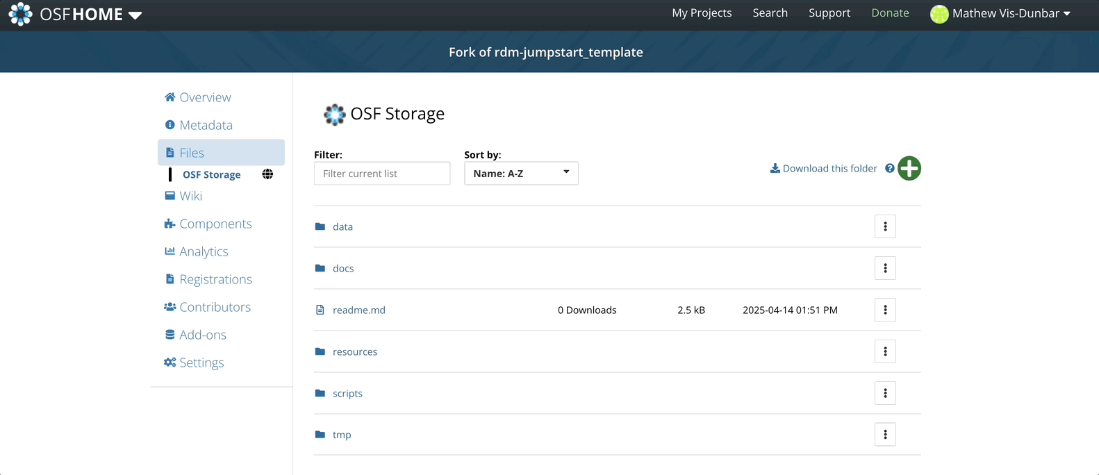Open the data folder via its folder icon

[320, 226]
